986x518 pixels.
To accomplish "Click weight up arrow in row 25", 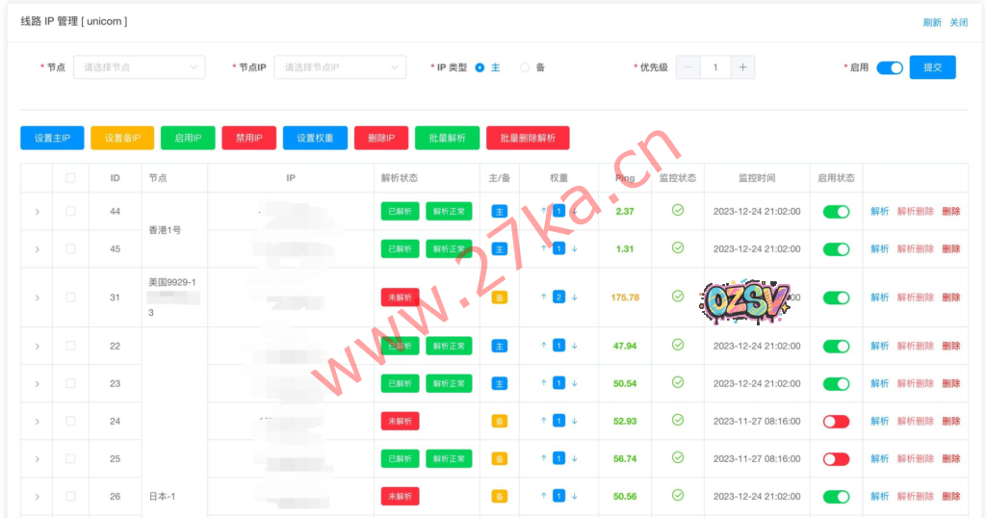I will (543, 458).
